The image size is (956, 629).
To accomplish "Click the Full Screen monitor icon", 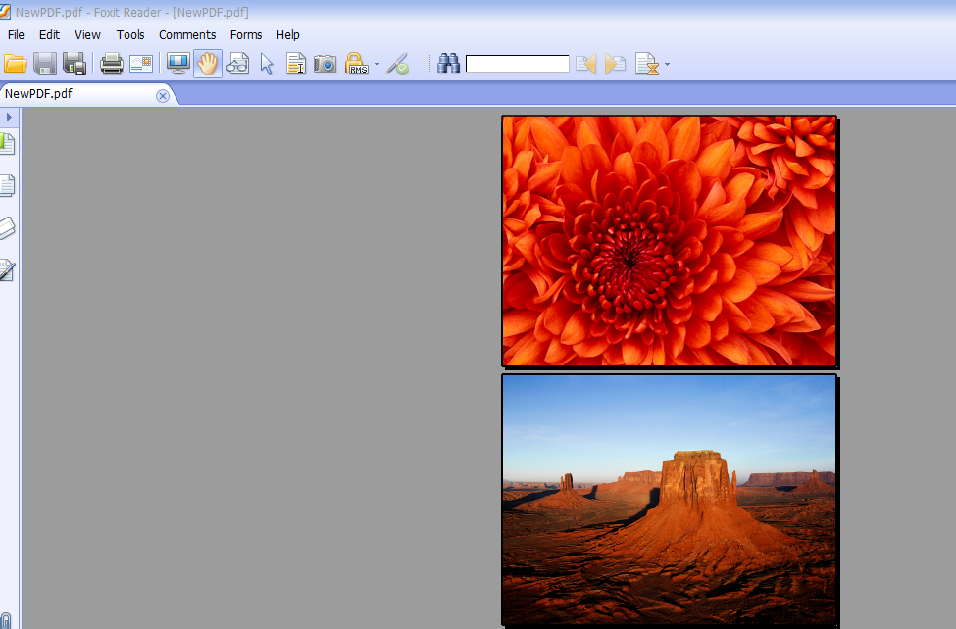I will click(178, 64).
